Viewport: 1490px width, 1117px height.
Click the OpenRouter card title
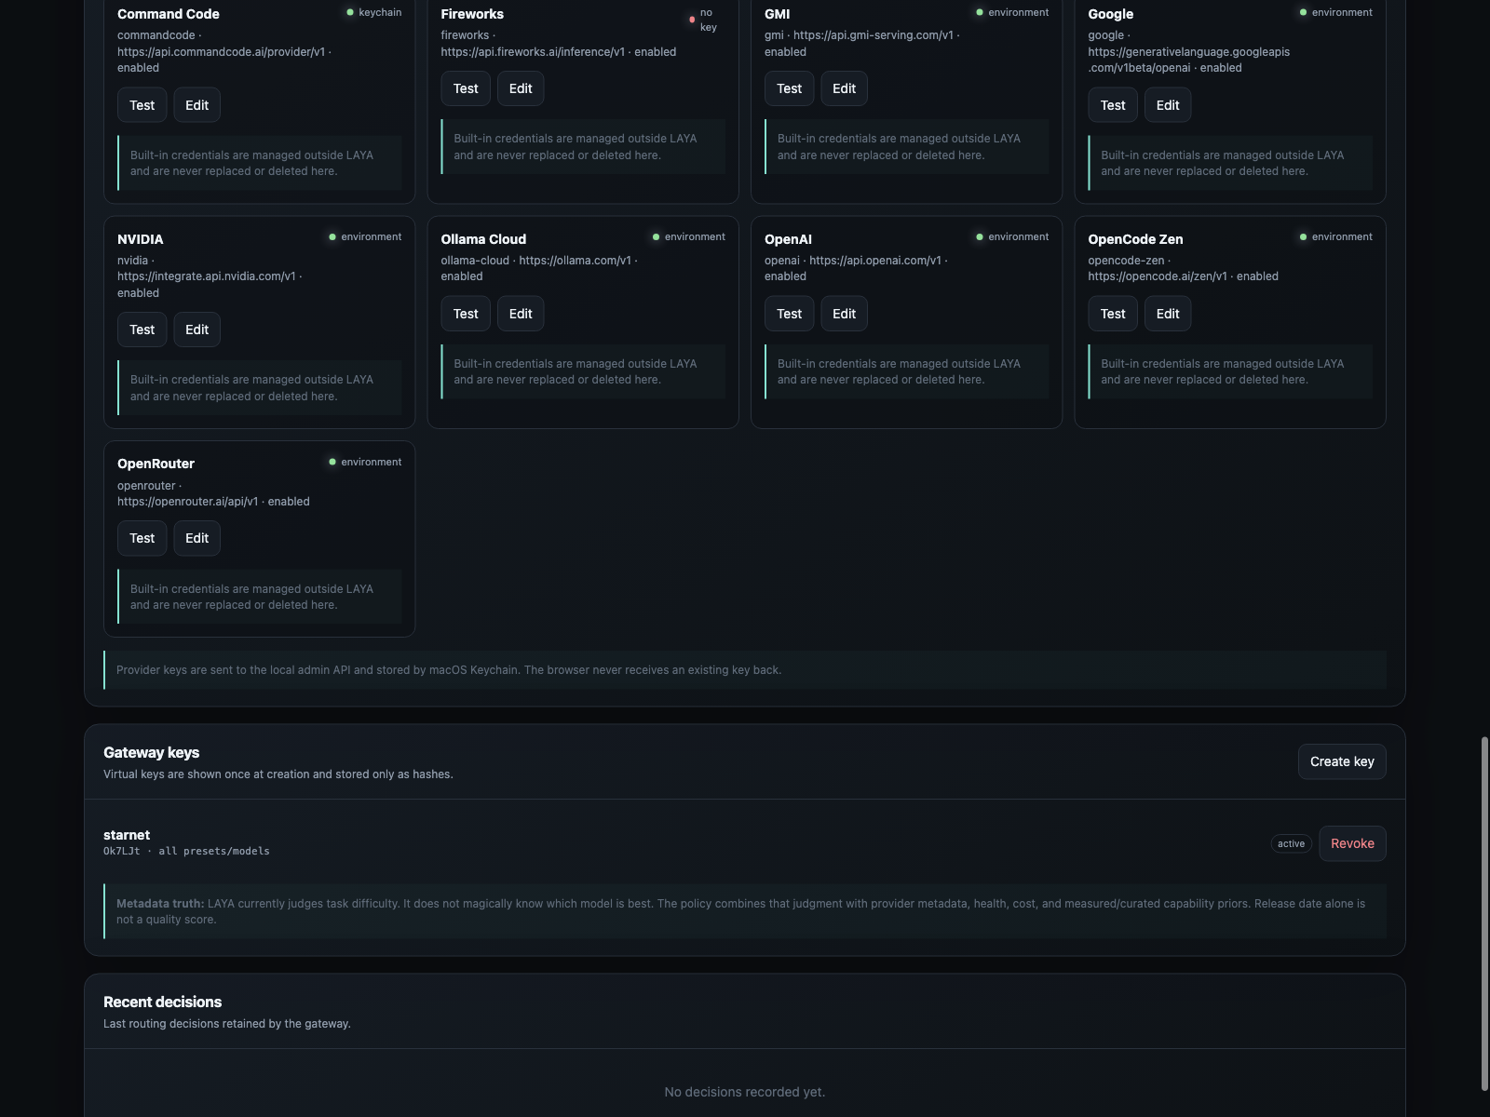[x=156, y=464]
